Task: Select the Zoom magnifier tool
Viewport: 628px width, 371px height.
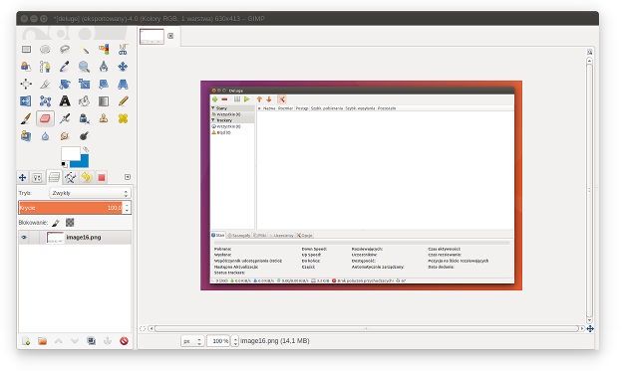Action: pos(84,67)
